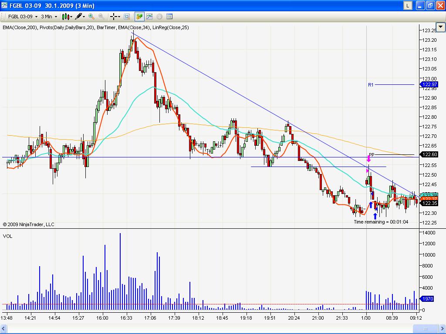Click the toolbar grip handle
Image resolution: width=446 pixels, height=334 pixels.
tap(2, 17)
